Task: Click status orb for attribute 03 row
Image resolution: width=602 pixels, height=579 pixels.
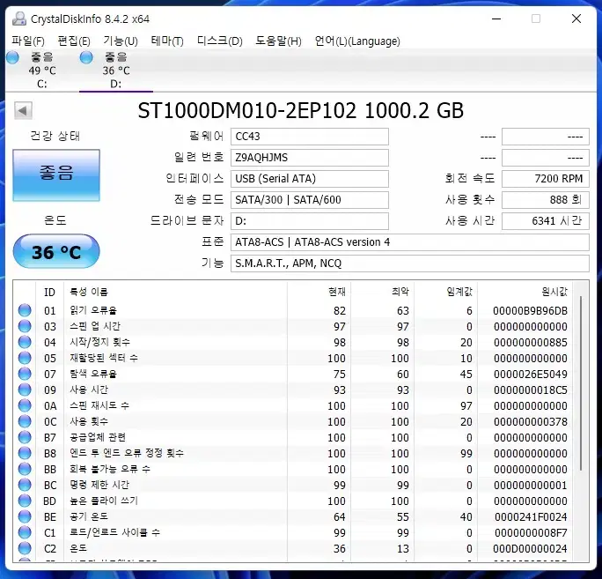Action: click(x=25, y=326)
